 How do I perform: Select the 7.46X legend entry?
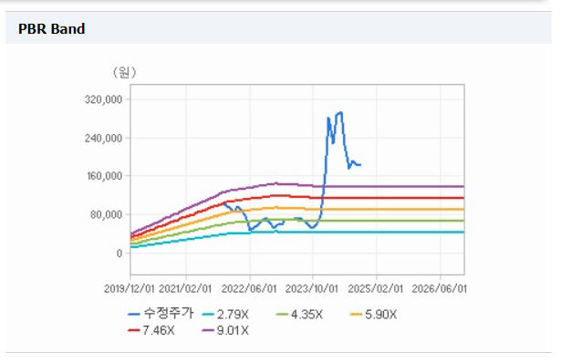pyautogui.click(x=151, y=330)
